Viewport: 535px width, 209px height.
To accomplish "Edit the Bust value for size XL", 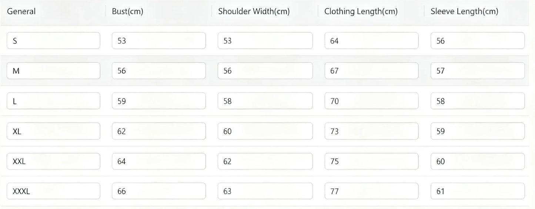I will 158,131.
